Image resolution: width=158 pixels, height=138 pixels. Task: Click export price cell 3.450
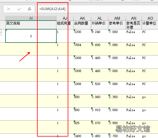tap(100, 136)
